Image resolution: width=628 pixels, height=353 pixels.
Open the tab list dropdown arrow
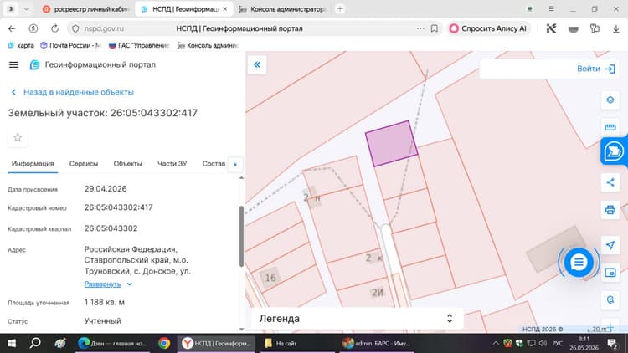(27, 9)
